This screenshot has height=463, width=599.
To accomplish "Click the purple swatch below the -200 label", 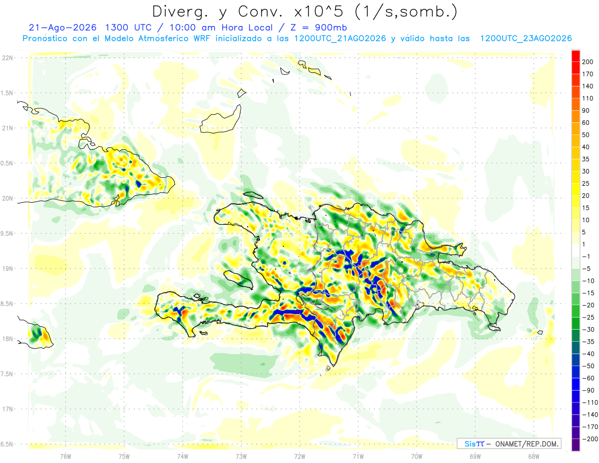I will 576,445.
